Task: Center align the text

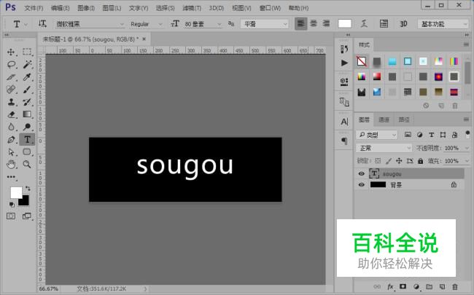Action: (x=314, y=23)
